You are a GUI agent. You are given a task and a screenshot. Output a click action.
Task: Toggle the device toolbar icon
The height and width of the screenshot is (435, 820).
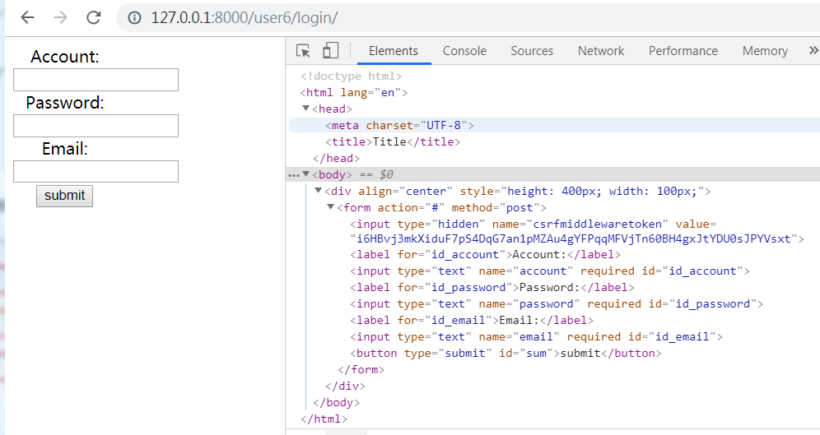330,51
